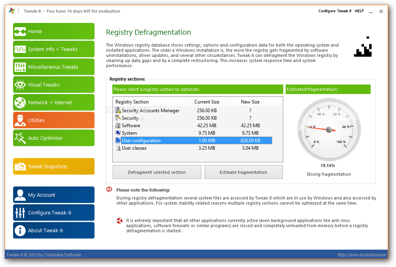
Task: Select the Software registry section
Action: click(193, 125)
